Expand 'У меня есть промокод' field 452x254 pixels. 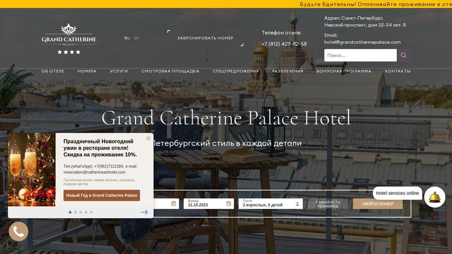point(328,204)
